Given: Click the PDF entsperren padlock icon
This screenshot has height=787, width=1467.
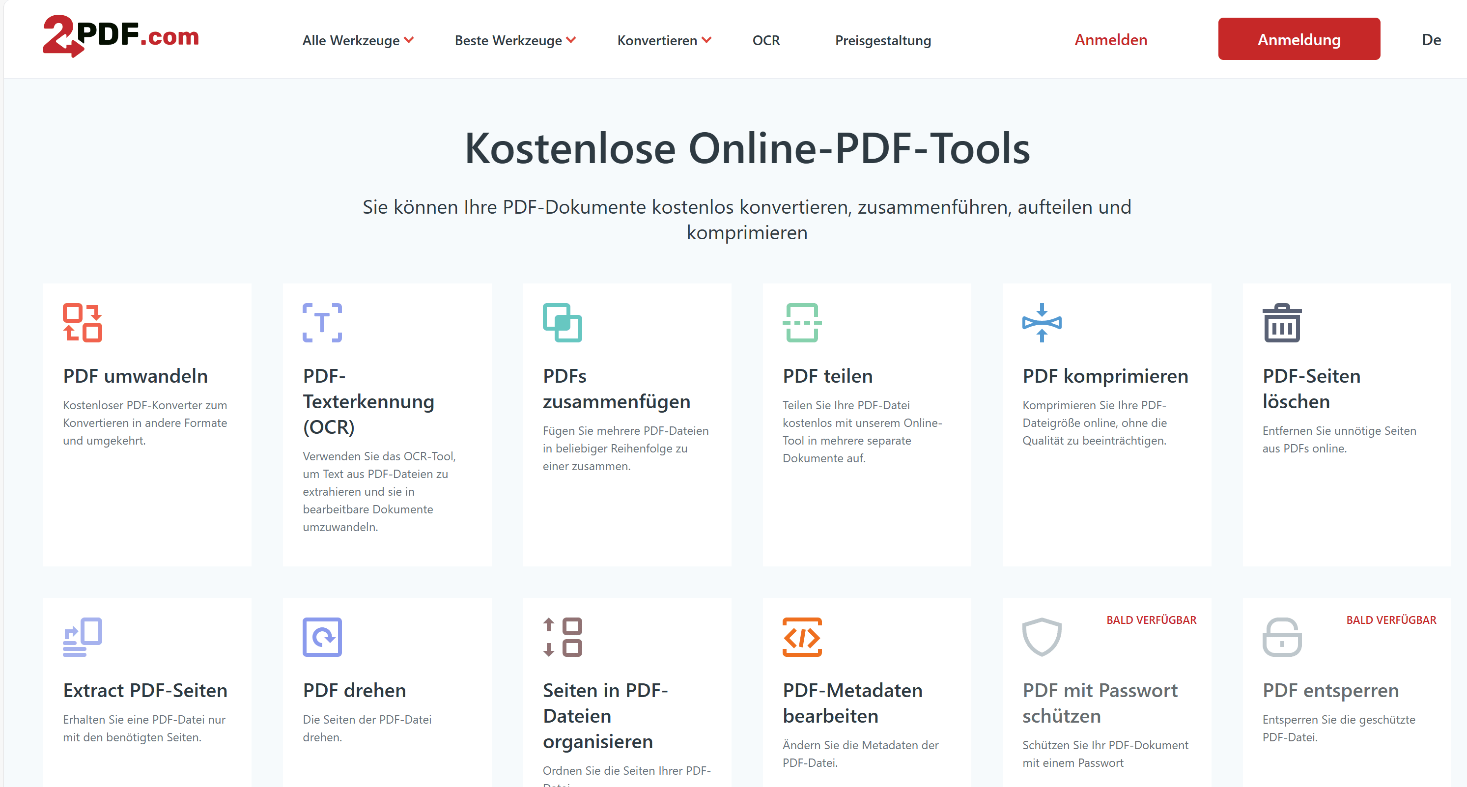Looking at the screenshot, I should tap(1282, 637).
